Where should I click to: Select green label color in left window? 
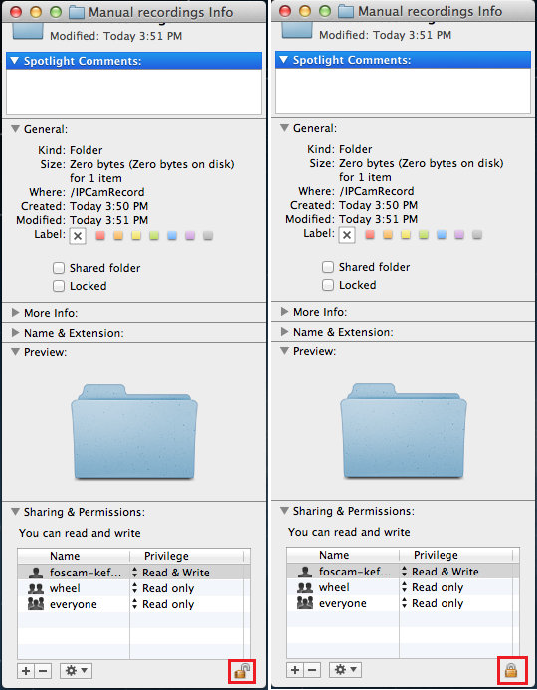point(154,235)
